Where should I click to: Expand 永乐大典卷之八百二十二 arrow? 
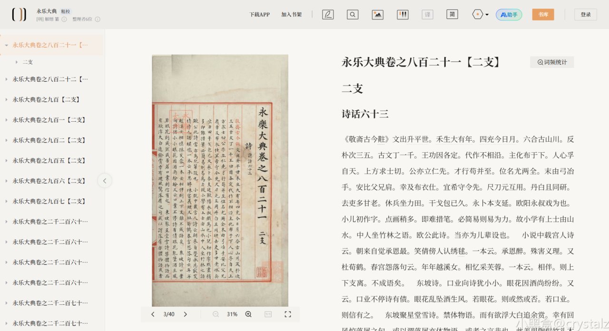click(6, 79)
